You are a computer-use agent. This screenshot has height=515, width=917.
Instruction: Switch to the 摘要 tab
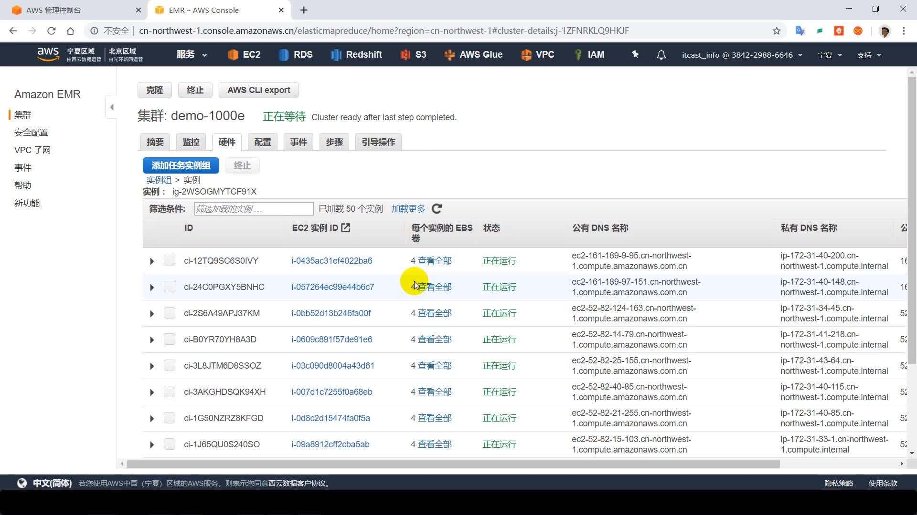coord(155,142)
